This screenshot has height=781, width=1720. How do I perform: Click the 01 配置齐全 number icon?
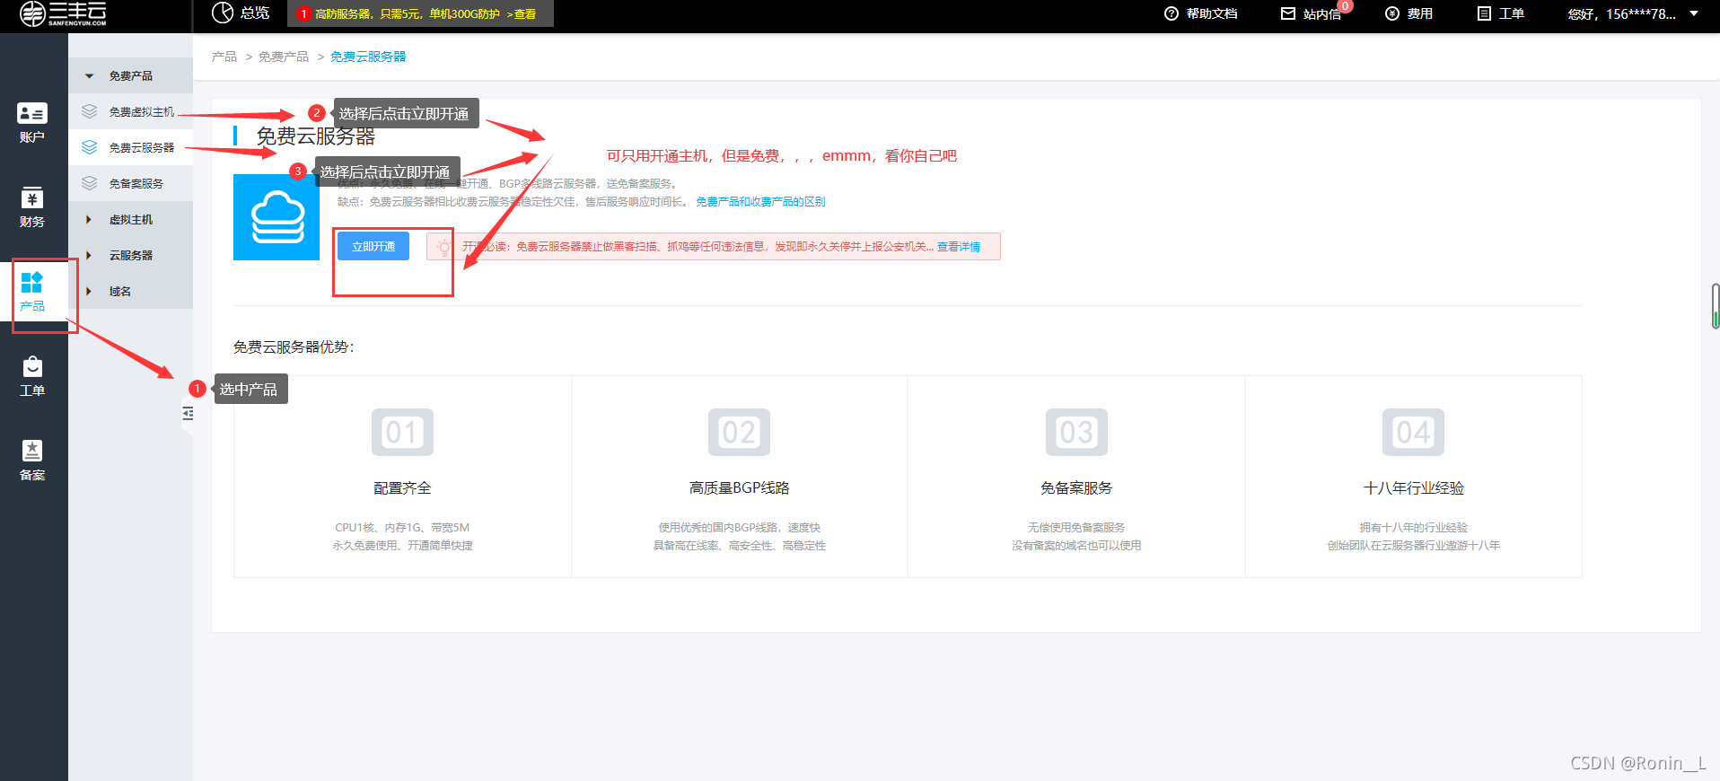pos(402,432)
